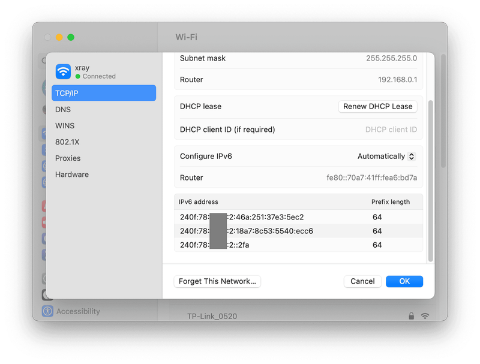480x364 pixels.
Task: Click the dialog's vertical scrollbar
Action: point(430,180)
